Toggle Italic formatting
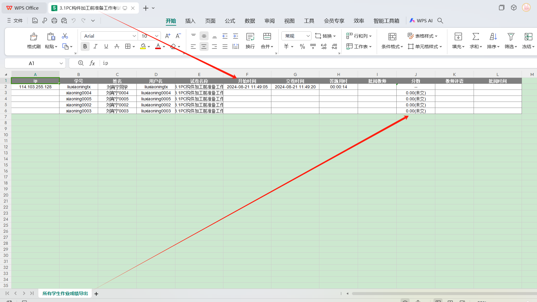The image size is (537, 302). (x=95, y=46)
